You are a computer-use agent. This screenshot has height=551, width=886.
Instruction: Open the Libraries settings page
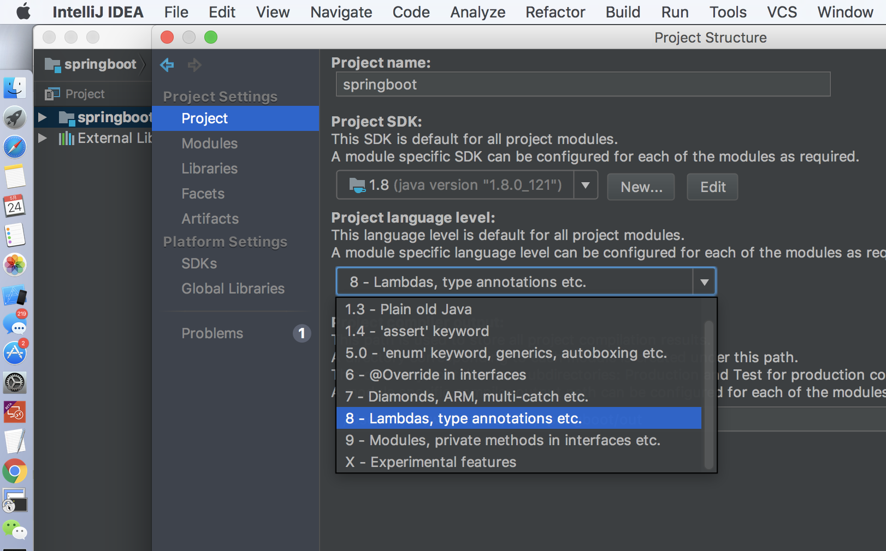coord(210,169)
